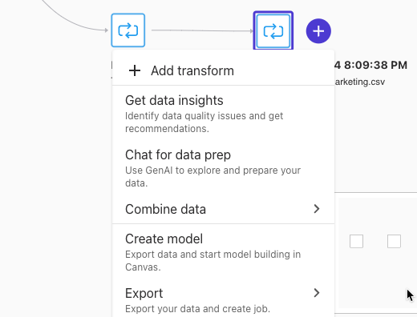The height and width of the screenshot is (317, 417).
Task: Click 'Export your data and create job' text
Action: tap(197, 309)
